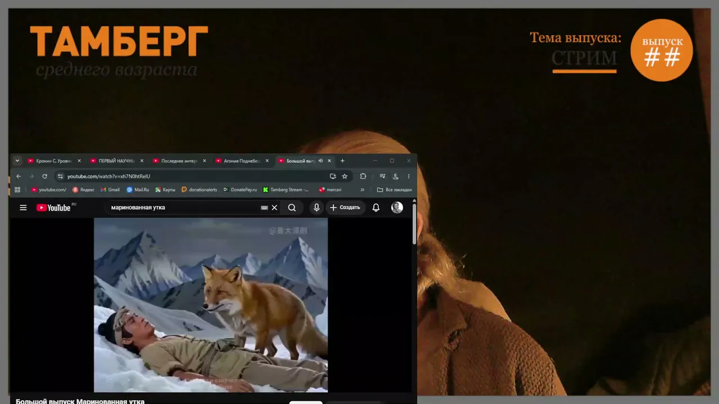The width and height of the screenshot is (719, 404).
Task: Open the Яндекс bookmark
Action: coord(83,190)
